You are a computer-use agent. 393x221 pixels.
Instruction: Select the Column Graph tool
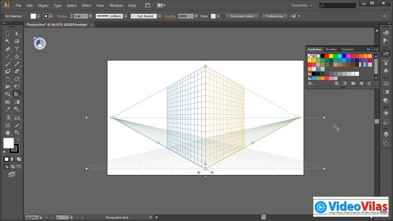[17, 117]
